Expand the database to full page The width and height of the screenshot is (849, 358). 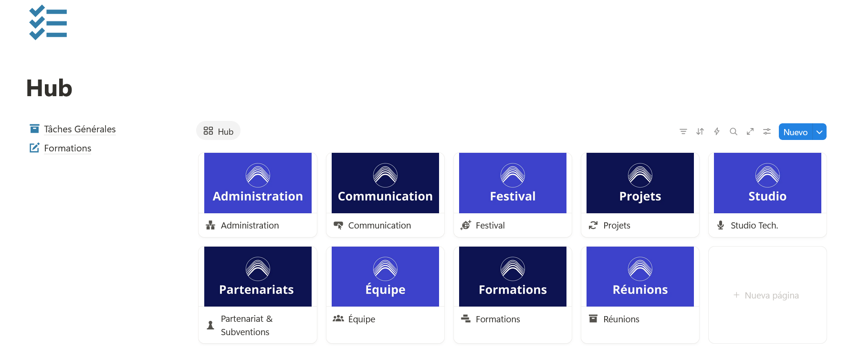pyautogui.click(x=750, y=132)
